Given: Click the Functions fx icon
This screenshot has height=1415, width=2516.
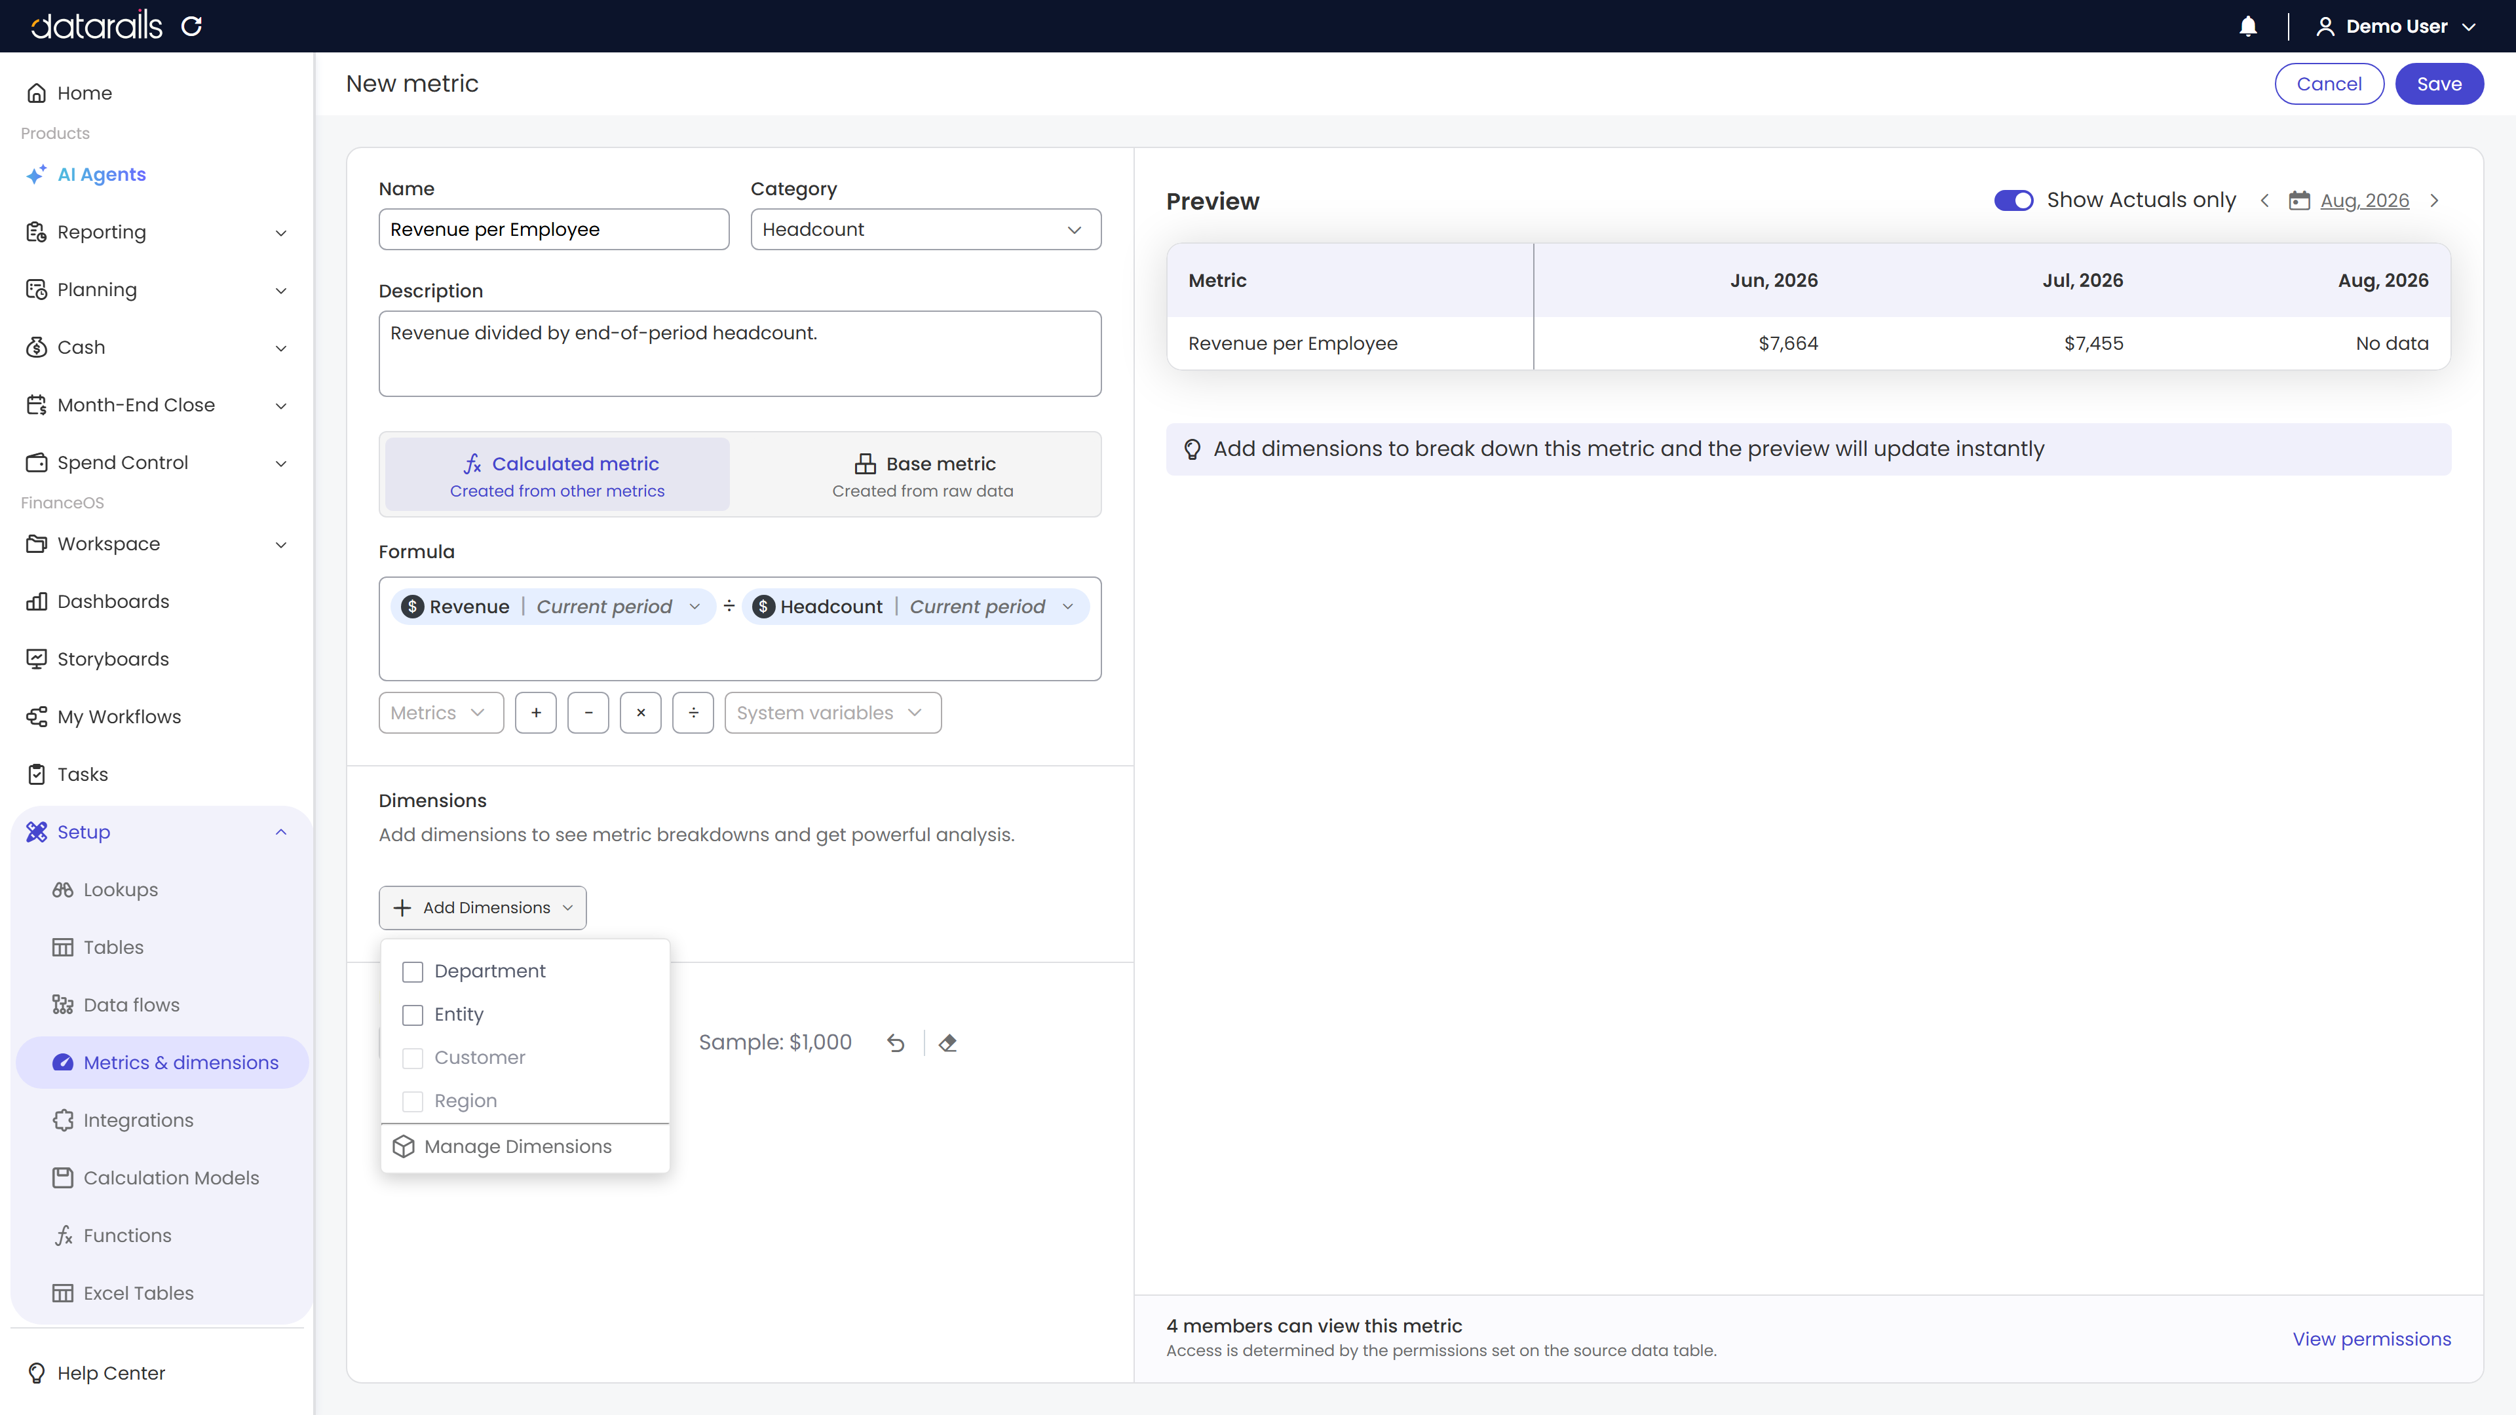Looking at the screenshot, I should [62, 1236].
